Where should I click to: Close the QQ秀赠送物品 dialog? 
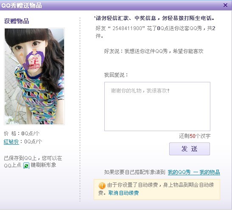point(225,5)
